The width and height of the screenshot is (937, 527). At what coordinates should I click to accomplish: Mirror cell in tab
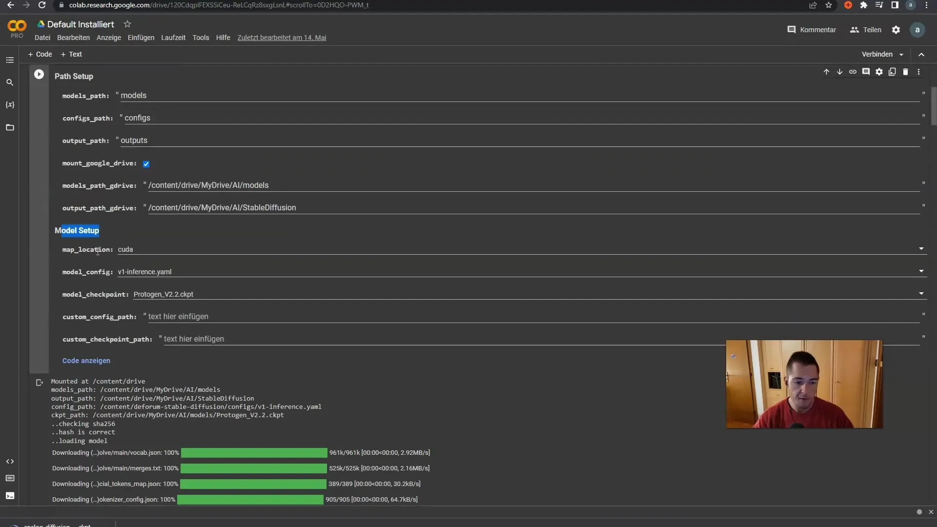coord(892,72)
